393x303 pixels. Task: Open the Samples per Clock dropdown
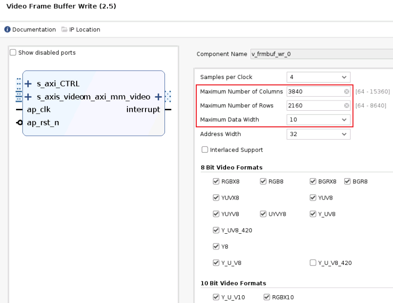(318, 77)
